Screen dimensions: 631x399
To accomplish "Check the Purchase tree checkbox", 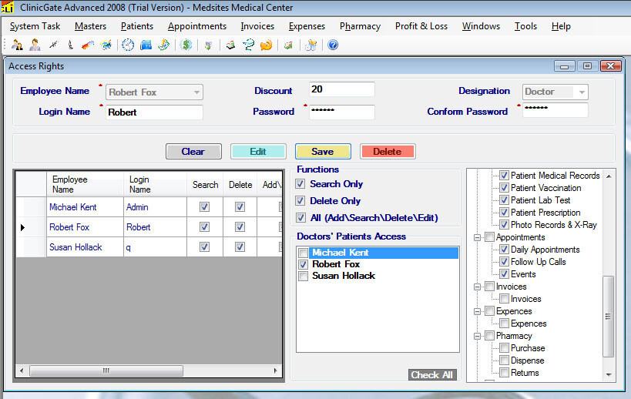I will tap(504, 348).
